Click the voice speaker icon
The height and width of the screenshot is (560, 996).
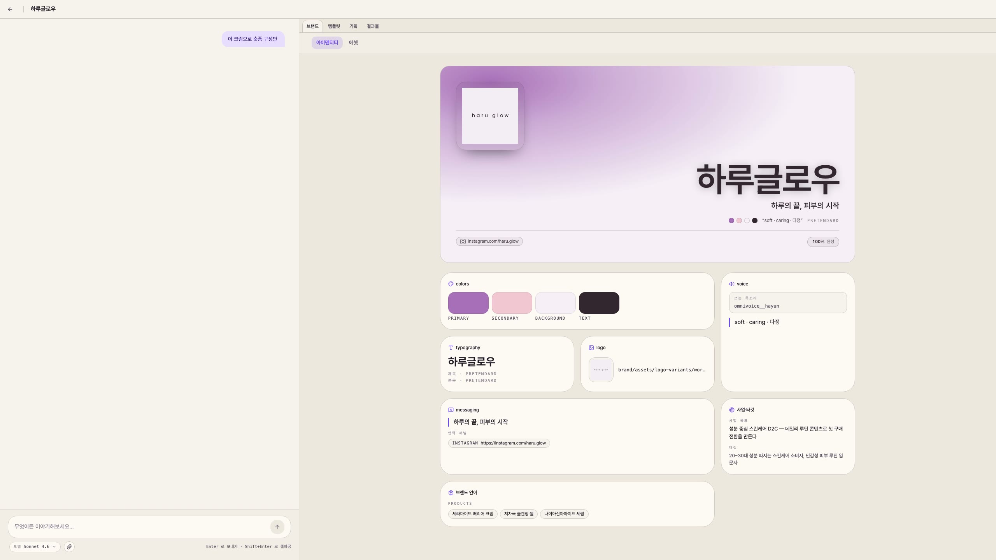pos(732,284)
